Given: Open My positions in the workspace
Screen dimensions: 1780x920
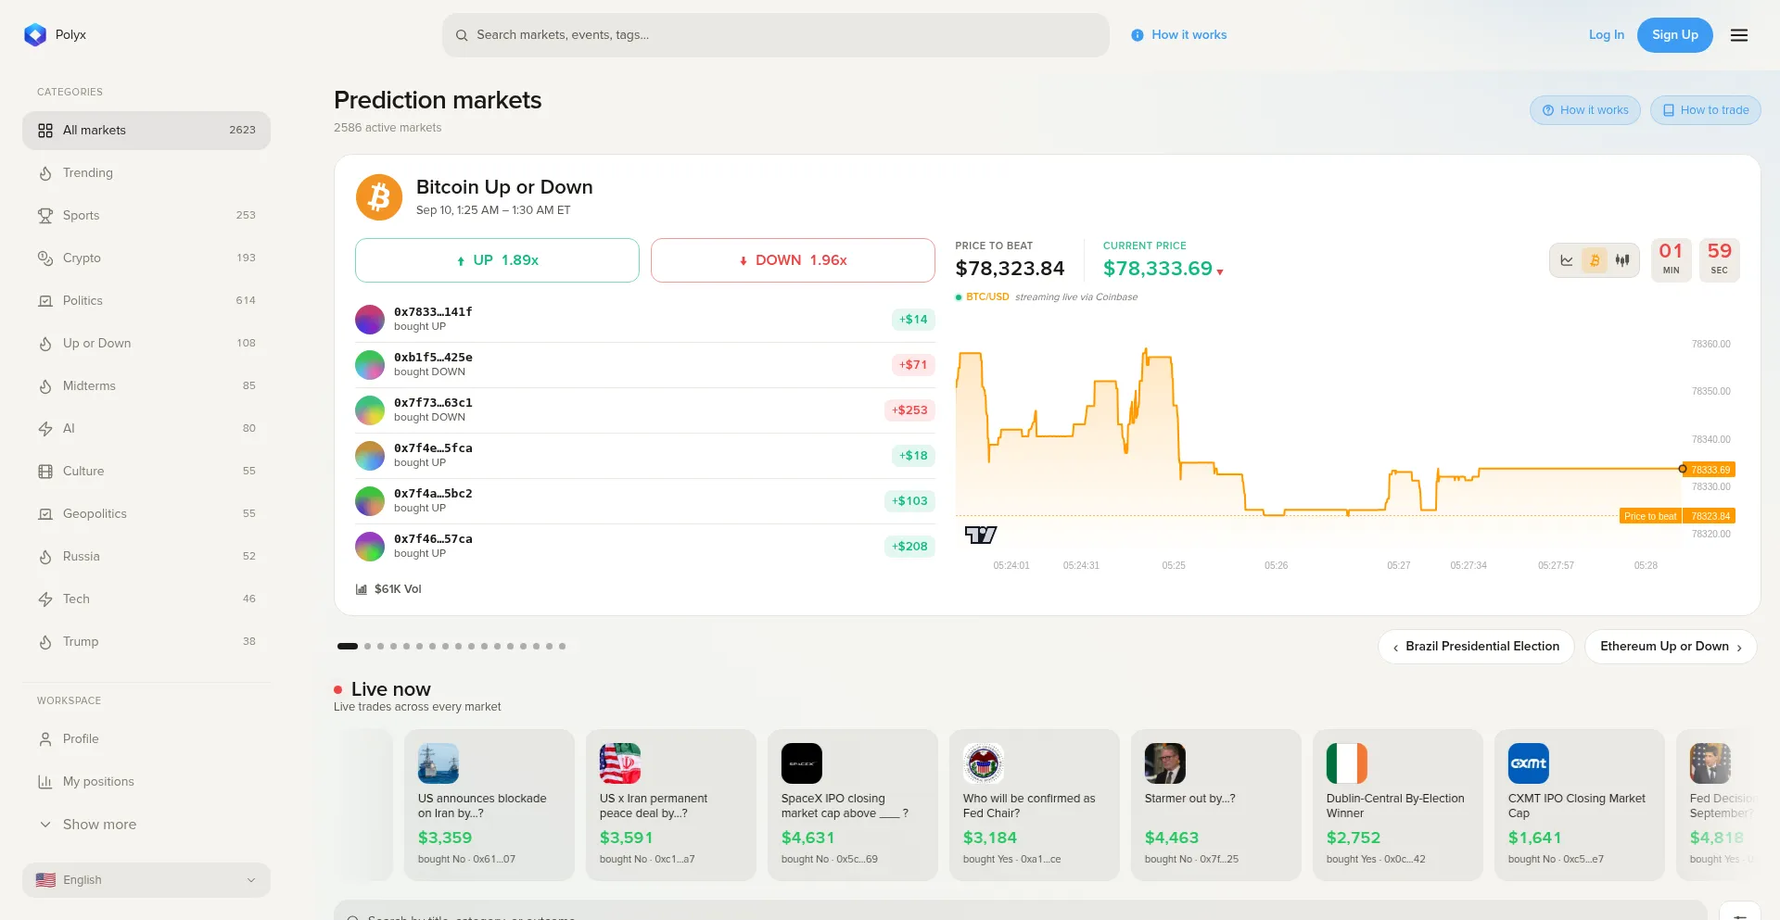Looking at the screenshot, I should tap(146, 782).
